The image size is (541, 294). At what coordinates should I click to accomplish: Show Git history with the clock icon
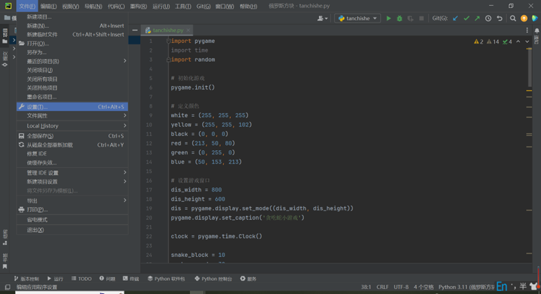488,19
